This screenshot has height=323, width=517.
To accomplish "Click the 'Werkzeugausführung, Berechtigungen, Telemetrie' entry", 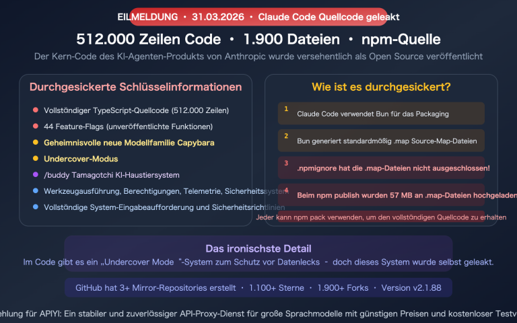I will [x=166, y=191].
